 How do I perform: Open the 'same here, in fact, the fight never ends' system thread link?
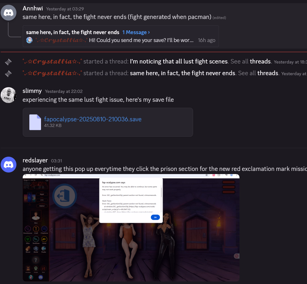point(182,73)
